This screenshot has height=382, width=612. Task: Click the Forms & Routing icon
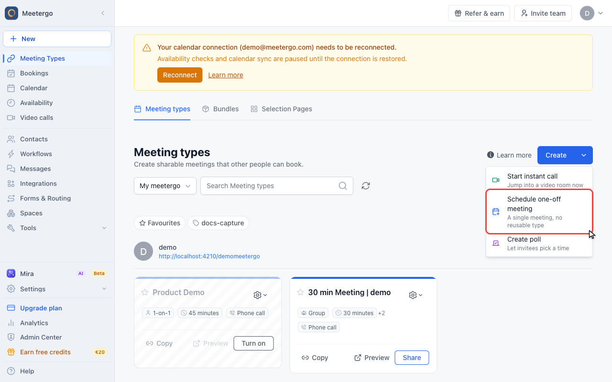click(11, 198)
